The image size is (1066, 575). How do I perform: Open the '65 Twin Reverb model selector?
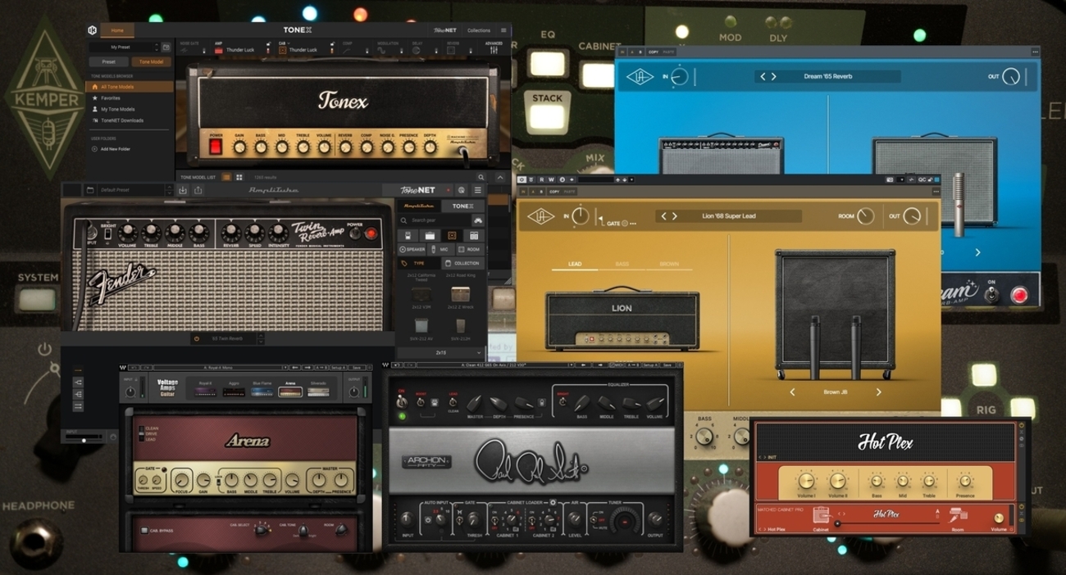coord(228,338)
